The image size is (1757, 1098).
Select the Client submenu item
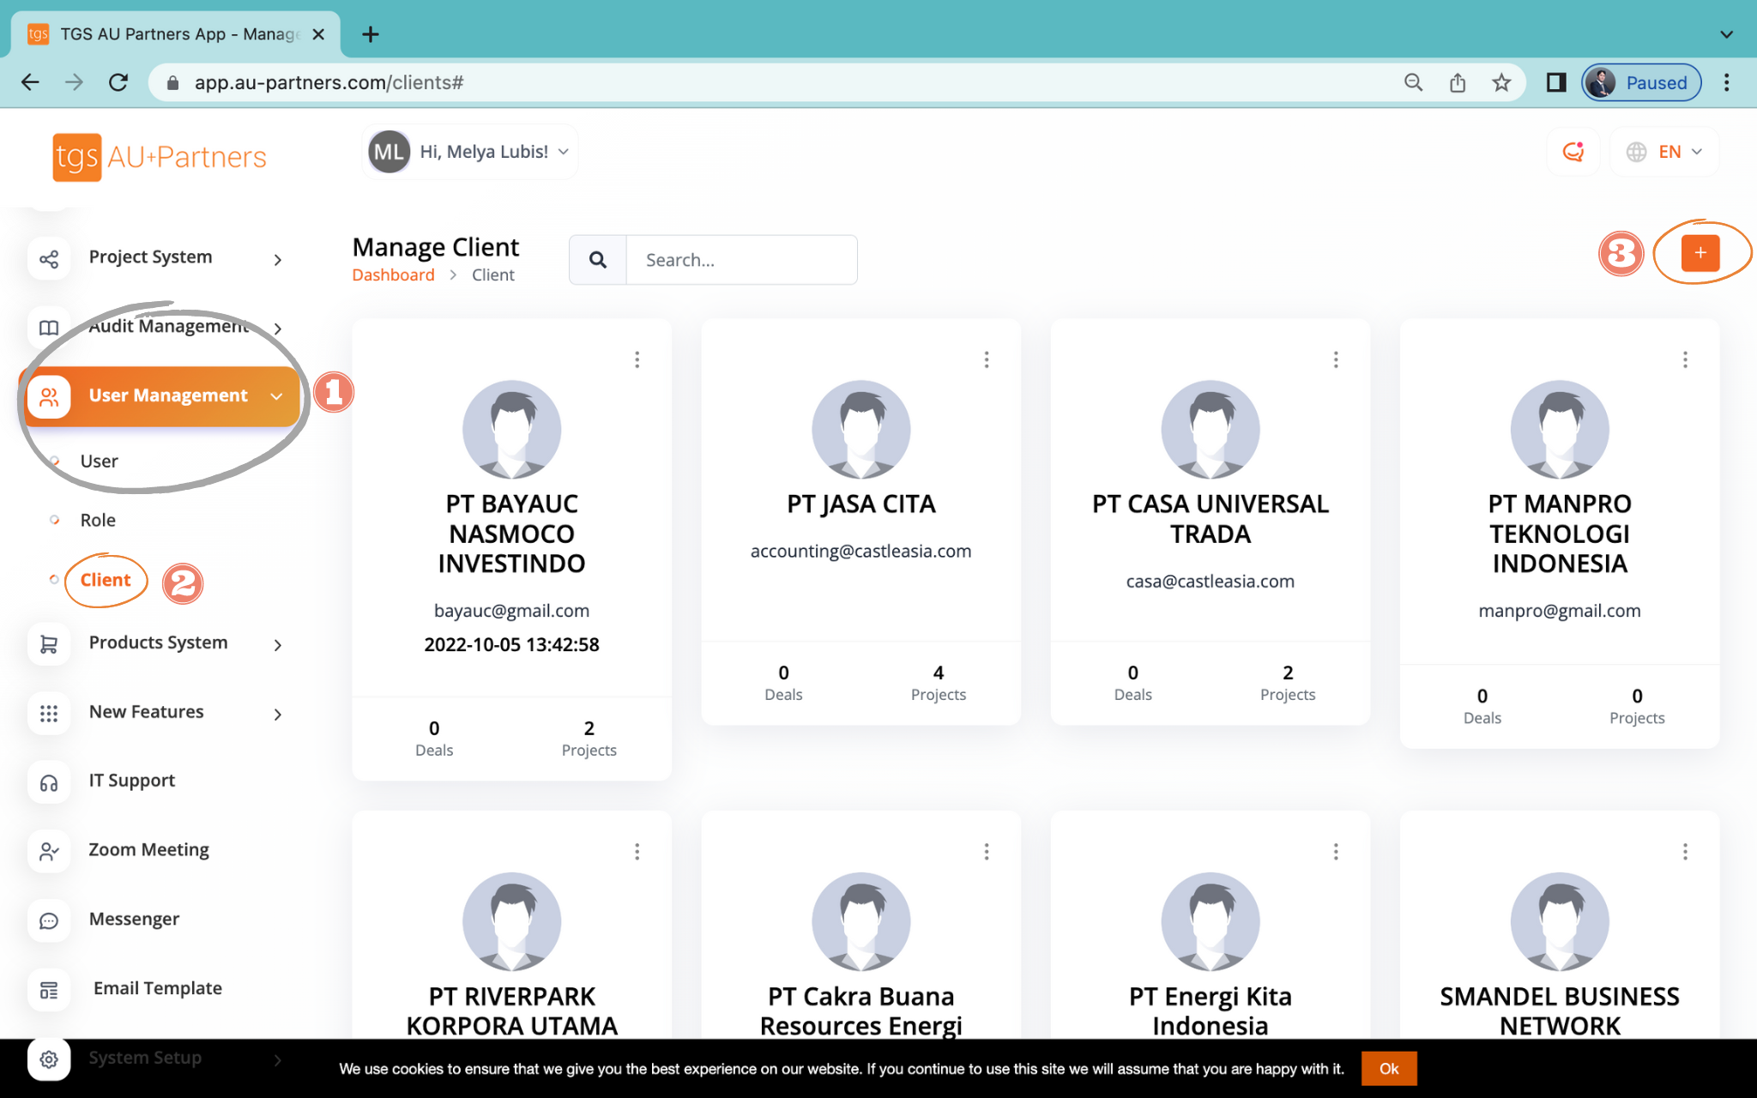[x=106, y=580]
